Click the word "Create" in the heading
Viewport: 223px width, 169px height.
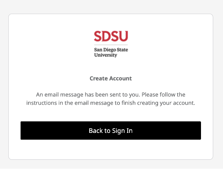pyautogui.click(x=98, y=78)
